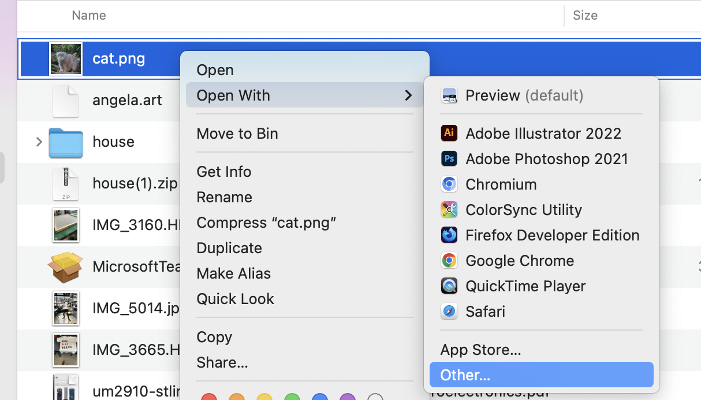This screenshot has height=400, width=701.
Task: Choose App Store... in Open With submenu
Action: coord(542,350)
